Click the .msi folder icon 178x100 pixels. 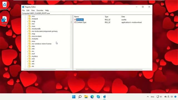[30, 24]
